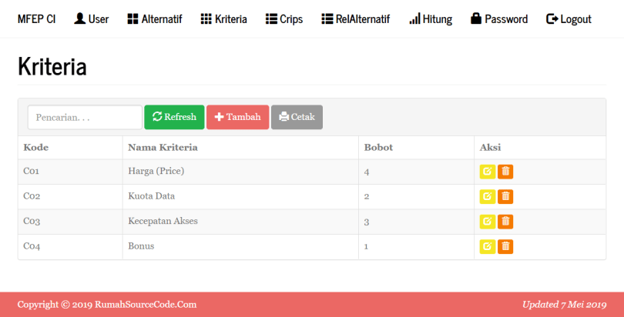Go to the Alternatif page

point(154,19)
